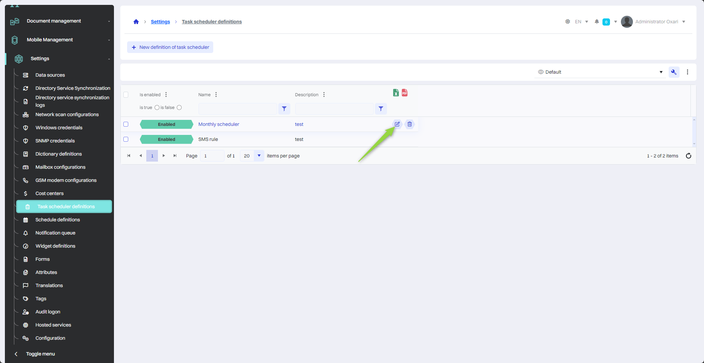Screen dimensions: 704x363
Task: Open notifications bell icon
Action: pos(596,22)
